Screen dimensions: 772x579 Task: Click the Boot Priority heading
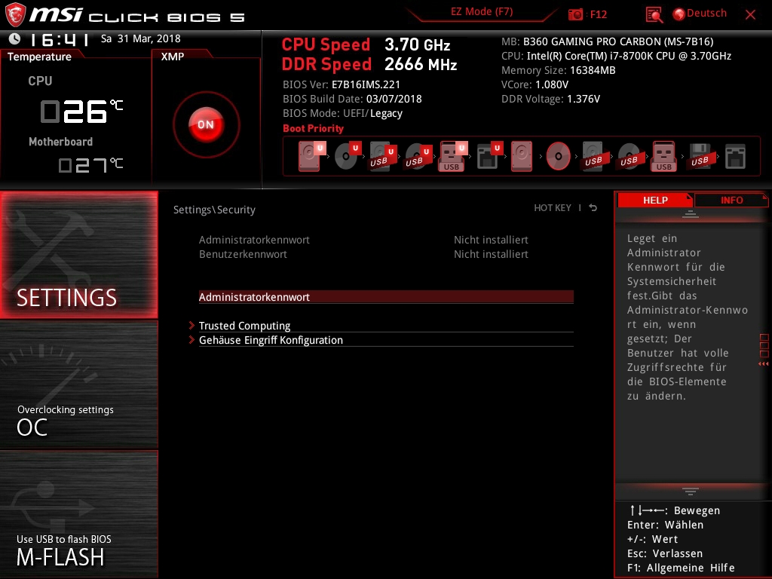313,128
